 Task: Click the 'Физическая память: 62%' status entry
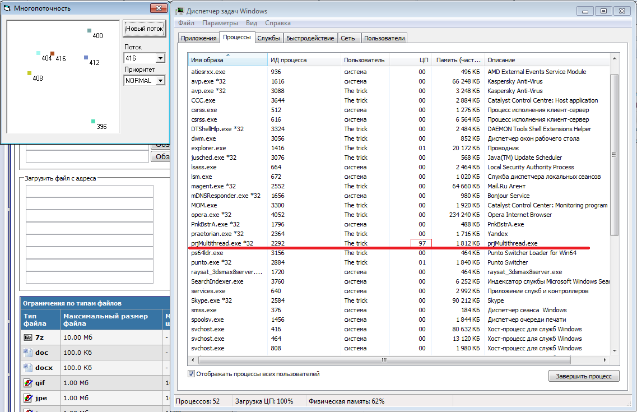coord(347,401)
